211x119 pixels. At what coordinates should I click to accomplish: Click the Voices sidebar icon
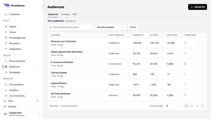(6, 32)
